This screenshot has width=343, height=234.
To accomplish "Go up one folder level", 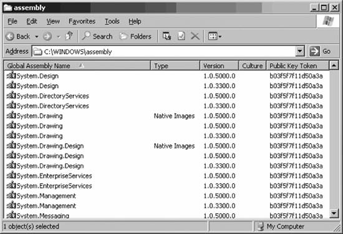I will [69, 36].
